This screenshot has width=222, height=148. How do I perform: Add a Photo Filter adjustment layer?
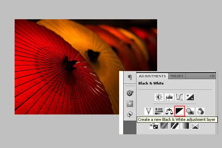[190, 111]
